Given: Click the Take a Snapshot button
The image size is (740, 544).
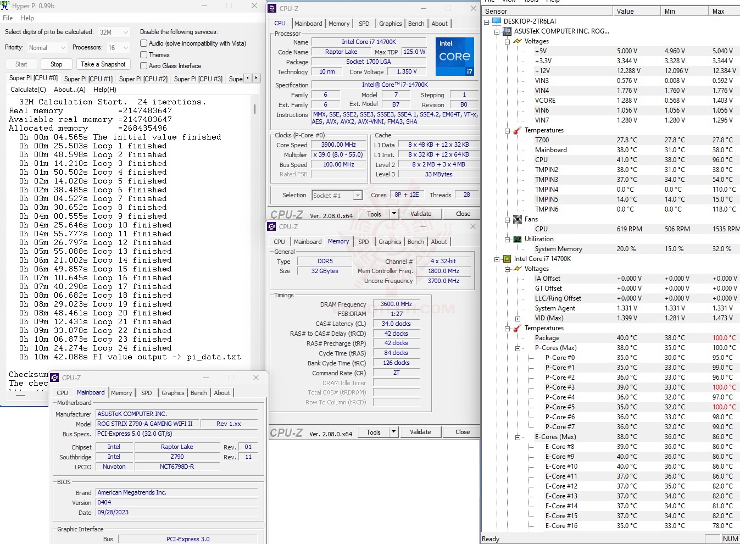Looking at the screenshot, I should pyautogui.click(x=103, y=64).
